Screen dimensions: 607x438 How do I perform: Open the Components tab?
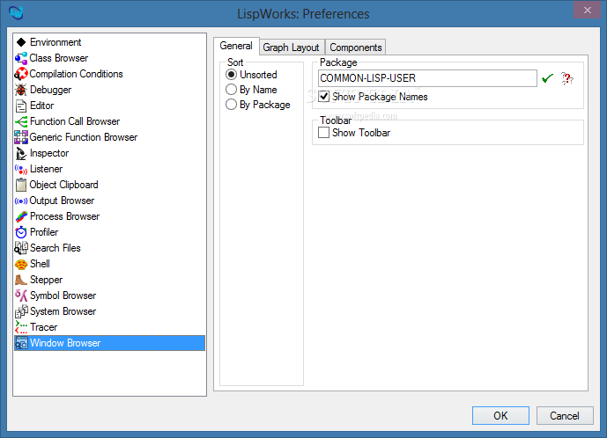tap(356, 47)
